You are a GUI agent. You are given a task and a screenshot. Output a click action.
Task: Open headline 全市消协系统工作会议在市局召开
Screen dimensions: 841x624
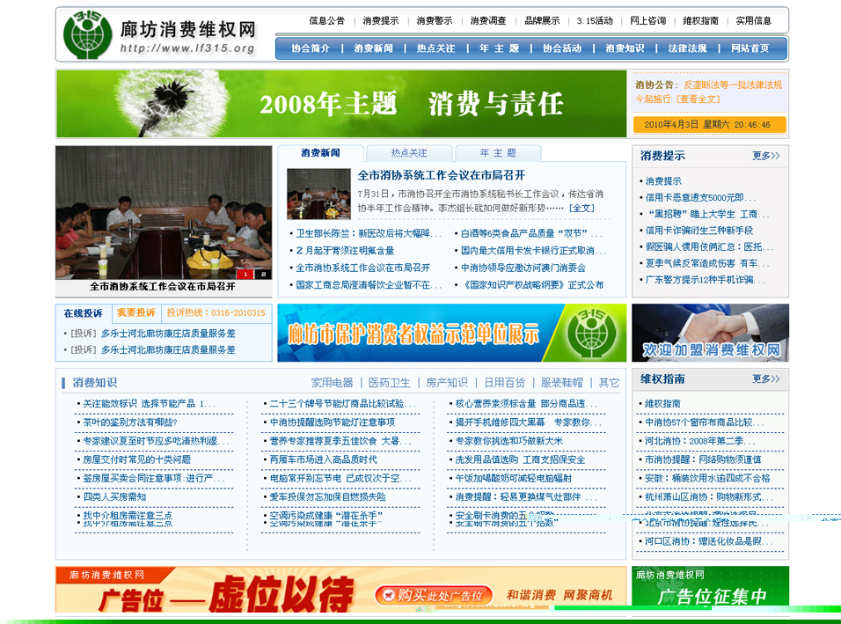(442, 175)
